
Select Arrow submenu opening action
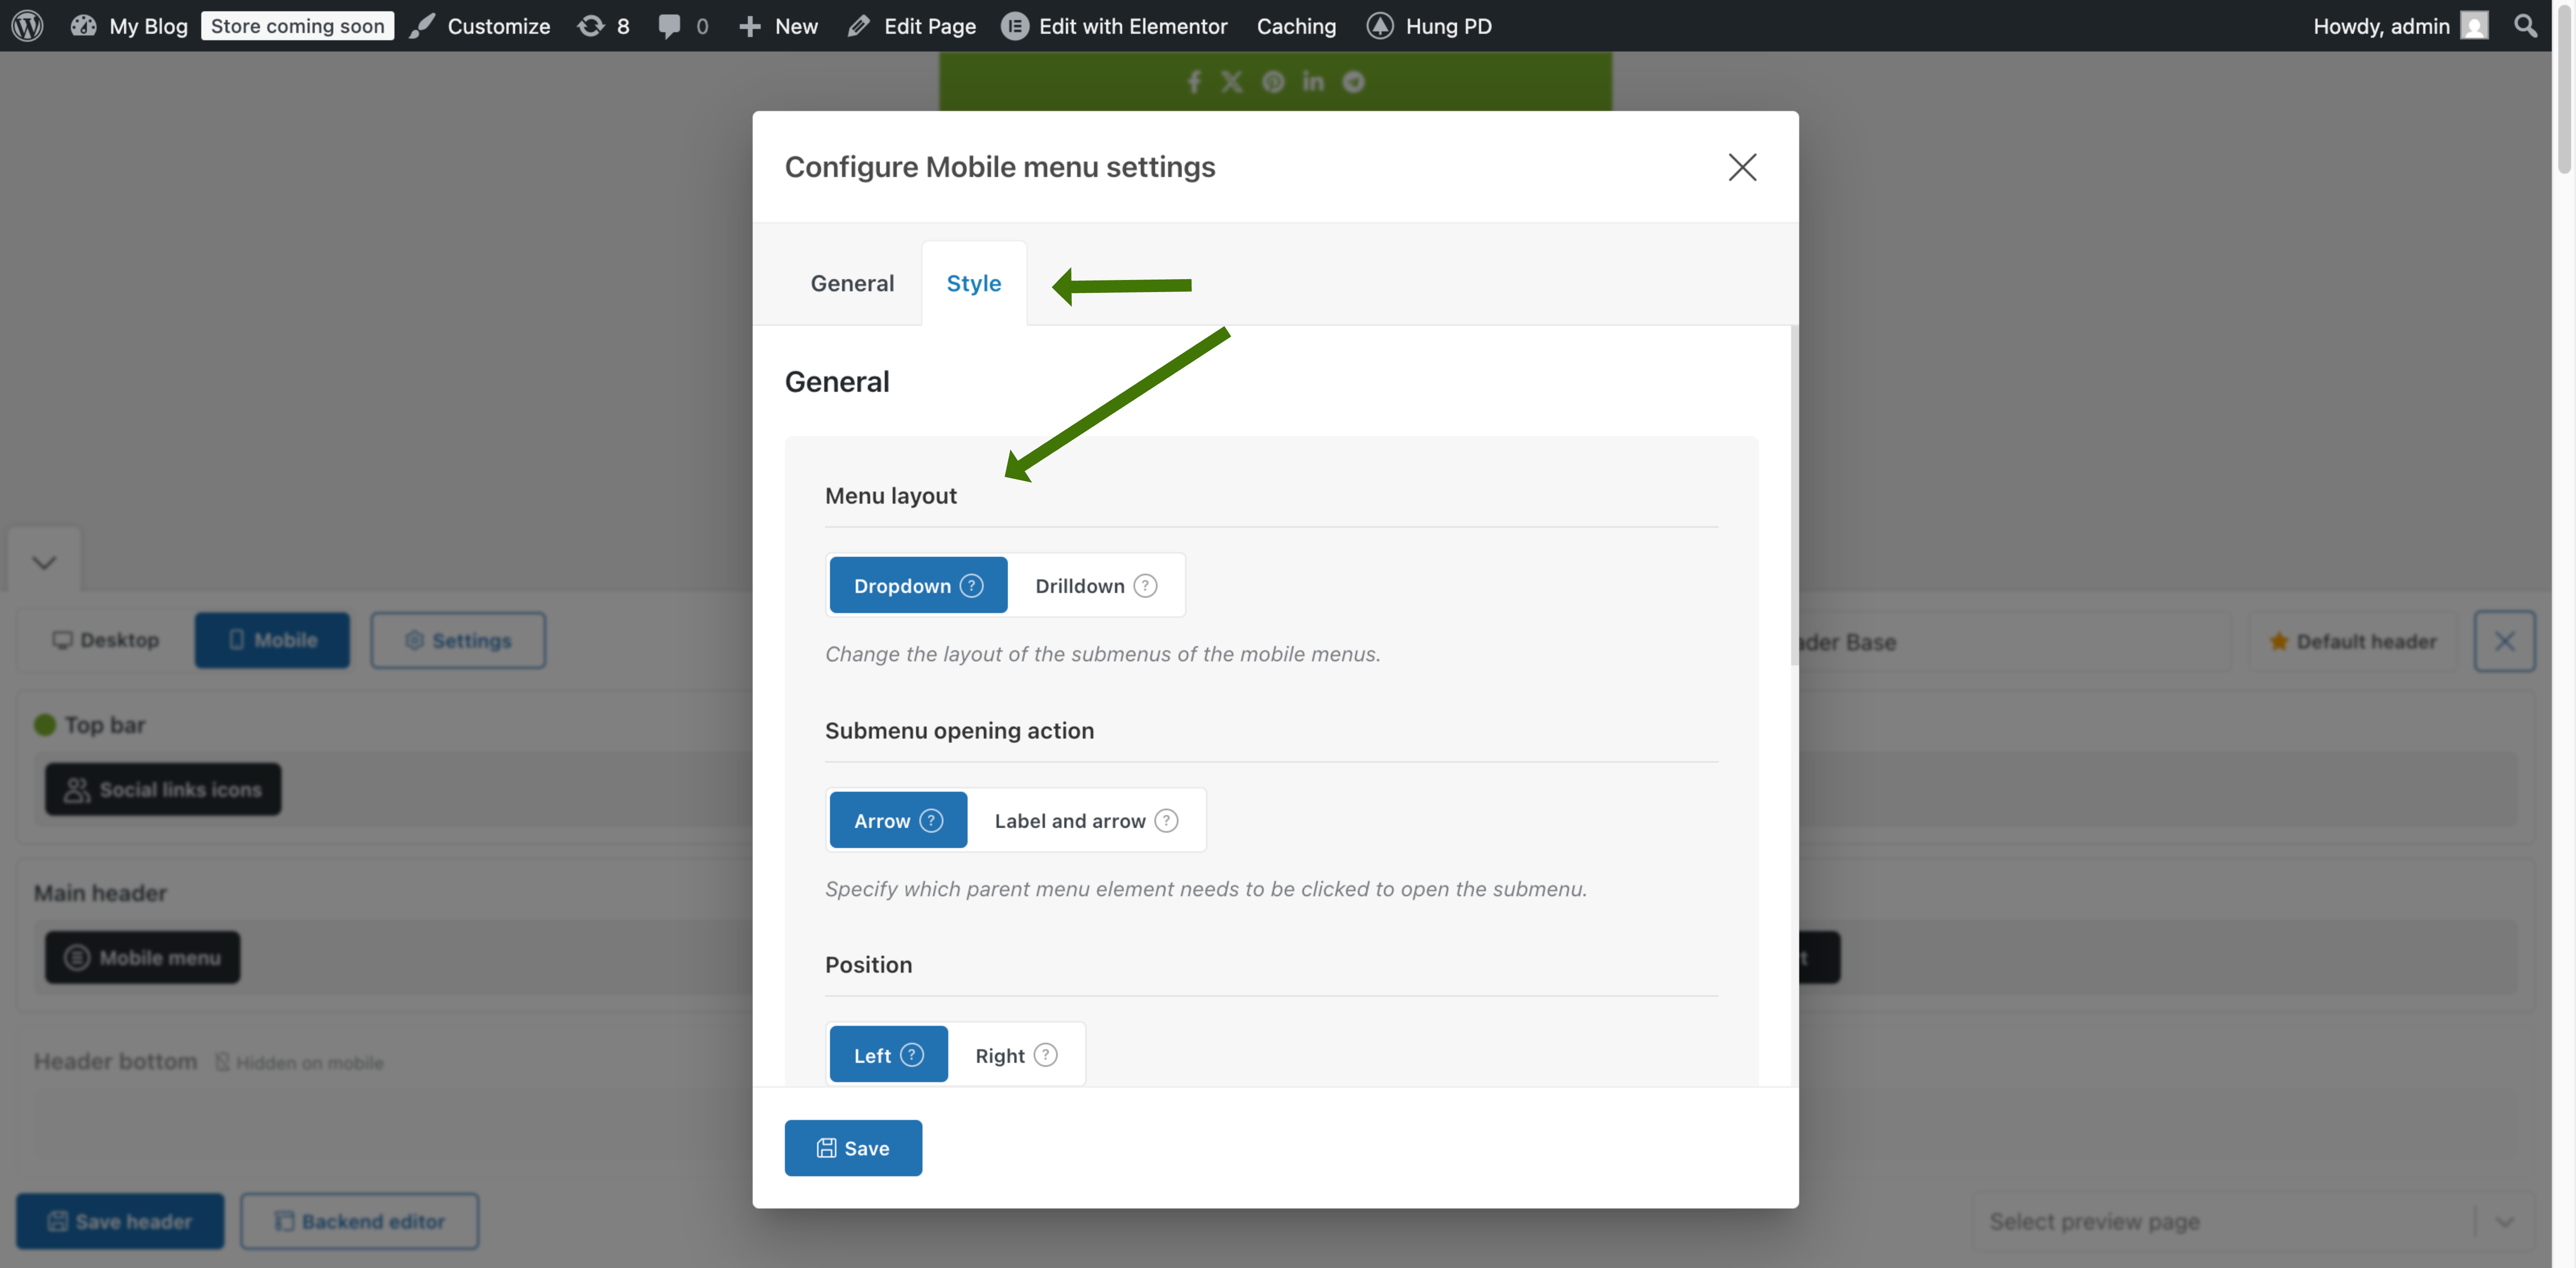(898, 820)
